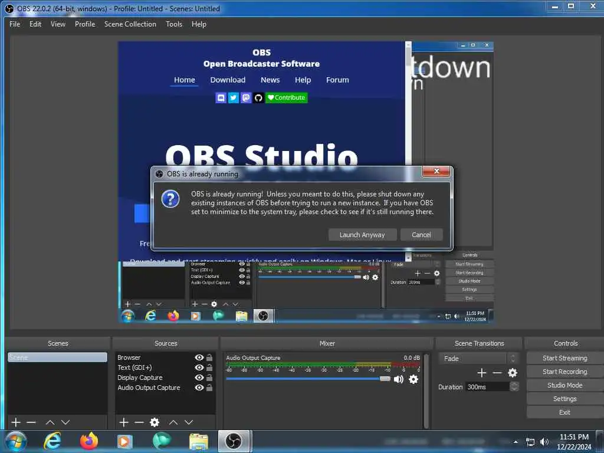Remove the selected scene with minus icon
This screenshot has width=604, height=453.
click(31, 422)
